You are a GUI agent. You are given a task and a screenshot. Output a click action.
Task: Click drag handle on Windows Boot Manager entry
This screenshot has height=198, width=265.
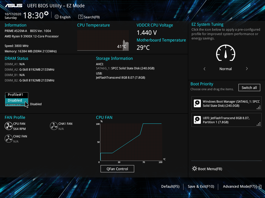[259, 108]
